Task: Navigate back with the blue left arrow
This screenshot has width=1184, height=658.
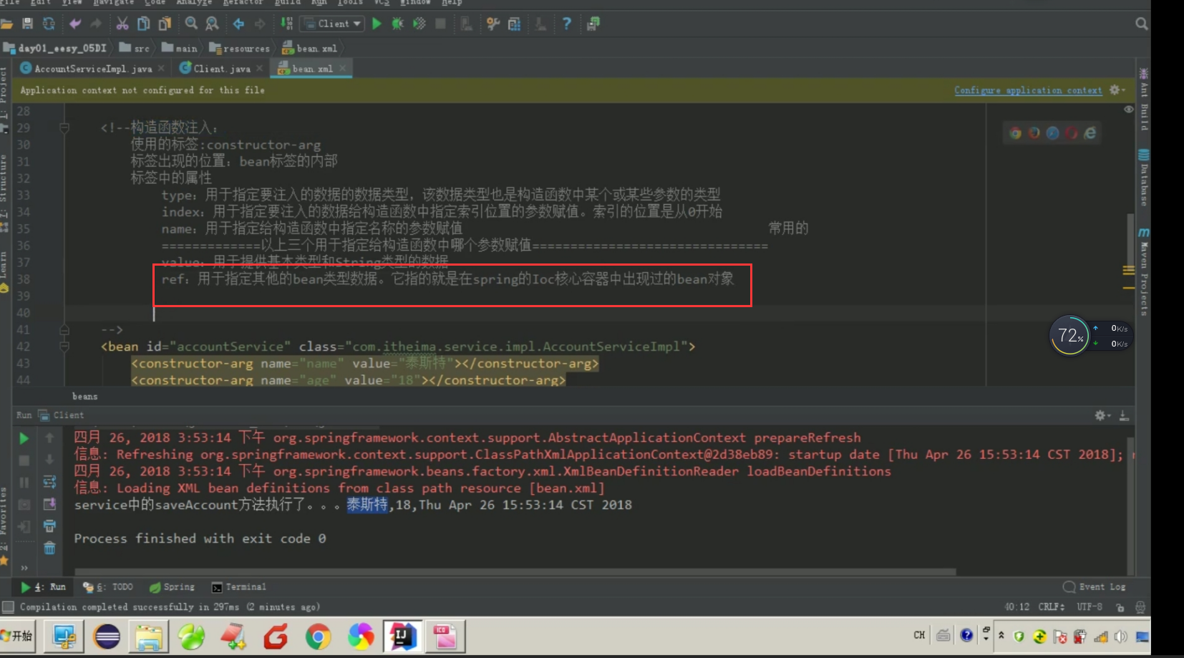Action: [x=238, y=24]
